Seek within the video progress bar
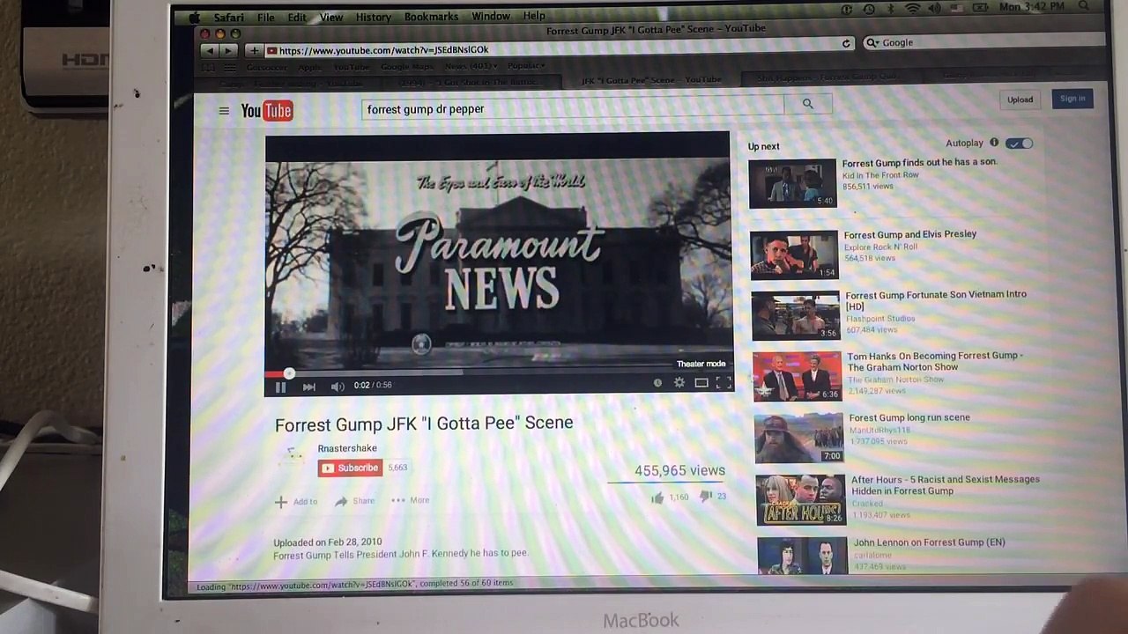 (498, 372)
